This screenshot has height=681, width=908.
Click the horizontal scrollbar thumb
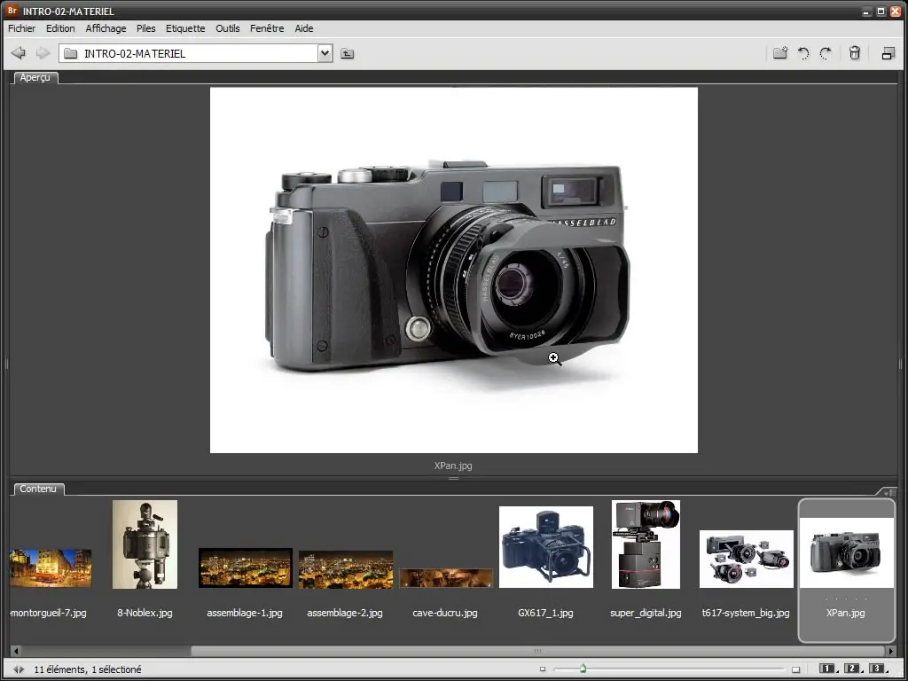point(538,651)
